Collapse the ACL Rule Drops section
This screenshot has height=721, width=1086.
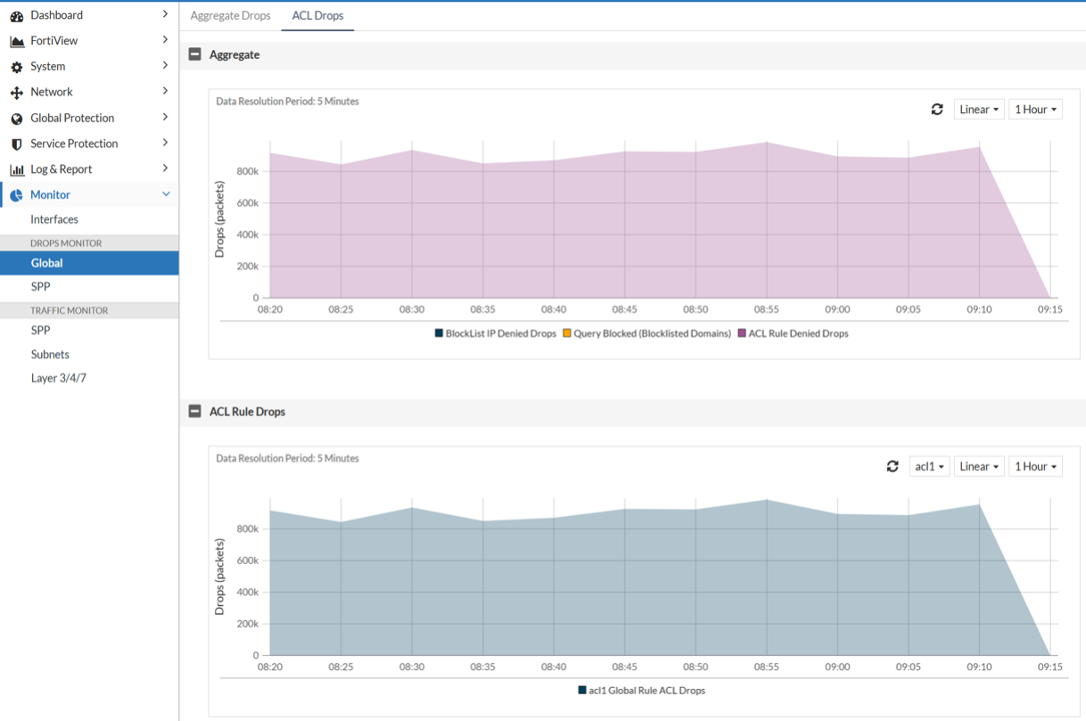tap(194, 411)
